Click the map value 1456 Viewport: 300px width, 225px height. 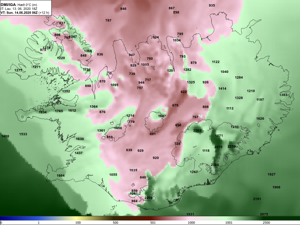(118, 128)
